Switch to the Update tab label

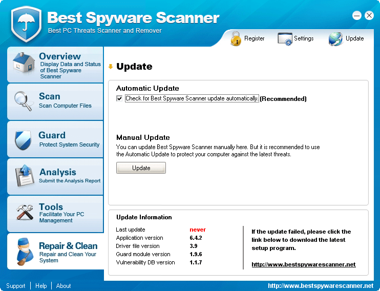[x=354, y=38]
